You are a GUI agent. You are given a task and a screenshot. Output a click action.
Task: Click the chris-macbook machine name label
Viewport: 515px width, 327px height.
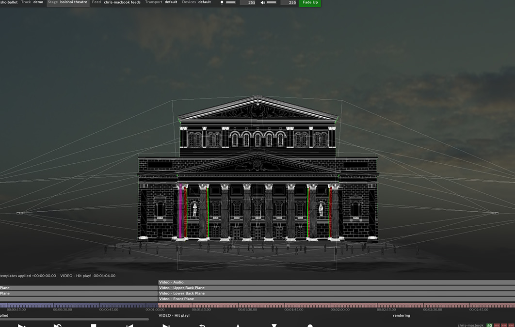click(x=470, y=326)
